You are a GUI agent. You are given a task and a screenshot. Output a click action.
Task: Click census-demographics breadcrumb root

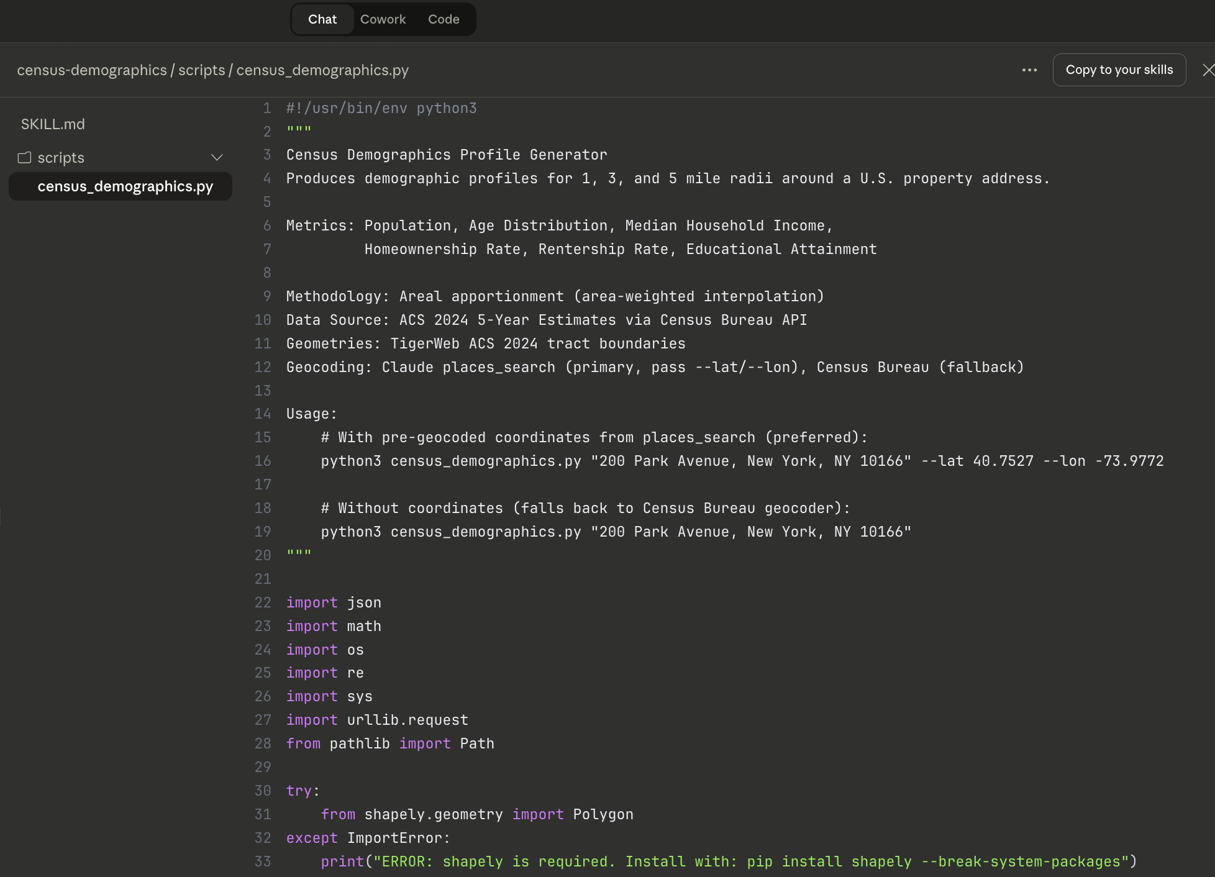[92, 70]
